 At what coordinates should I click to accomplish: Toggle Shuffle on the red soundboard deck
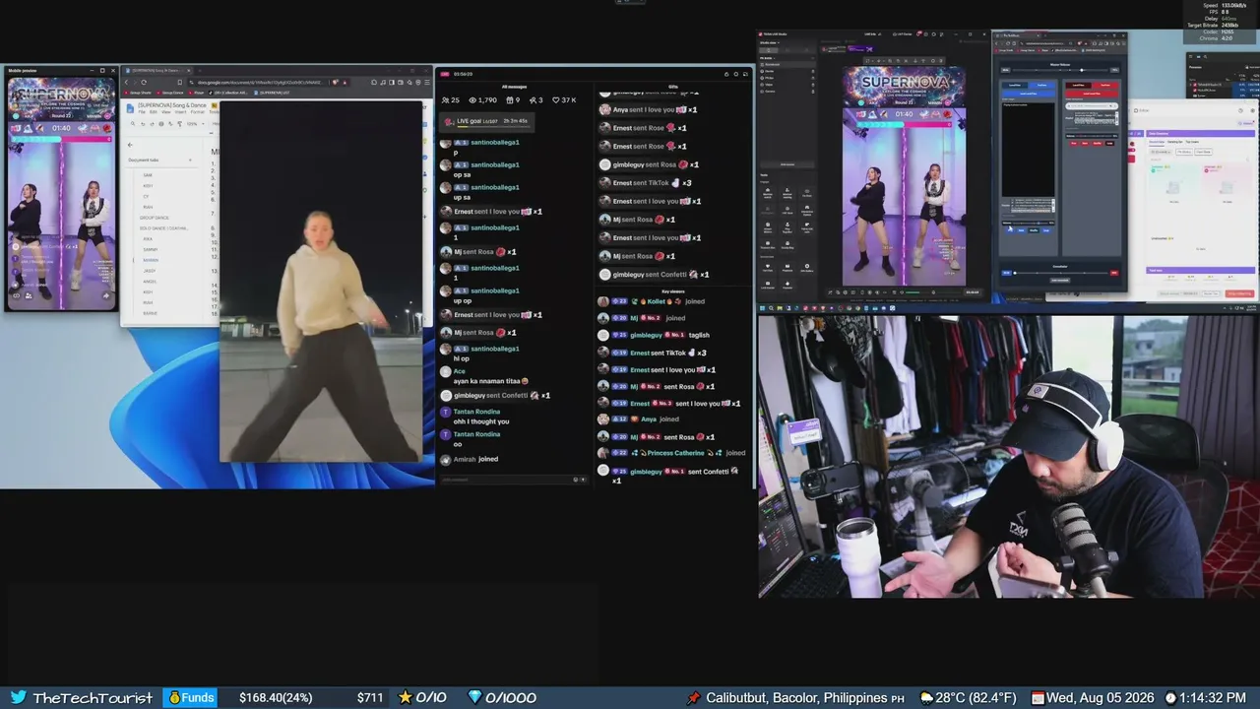tap(1098, 143)
